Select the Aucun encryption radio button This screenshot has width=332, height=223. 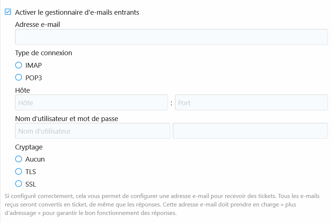coord(19,159)
